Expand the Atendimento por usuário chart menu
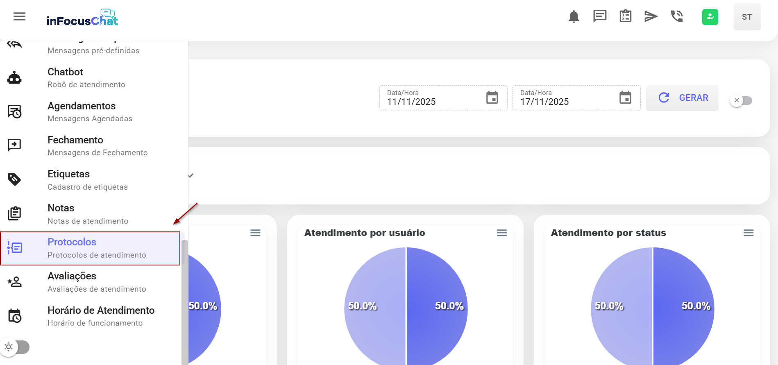This screenshot has height=365, width=778. coord(502,233)
